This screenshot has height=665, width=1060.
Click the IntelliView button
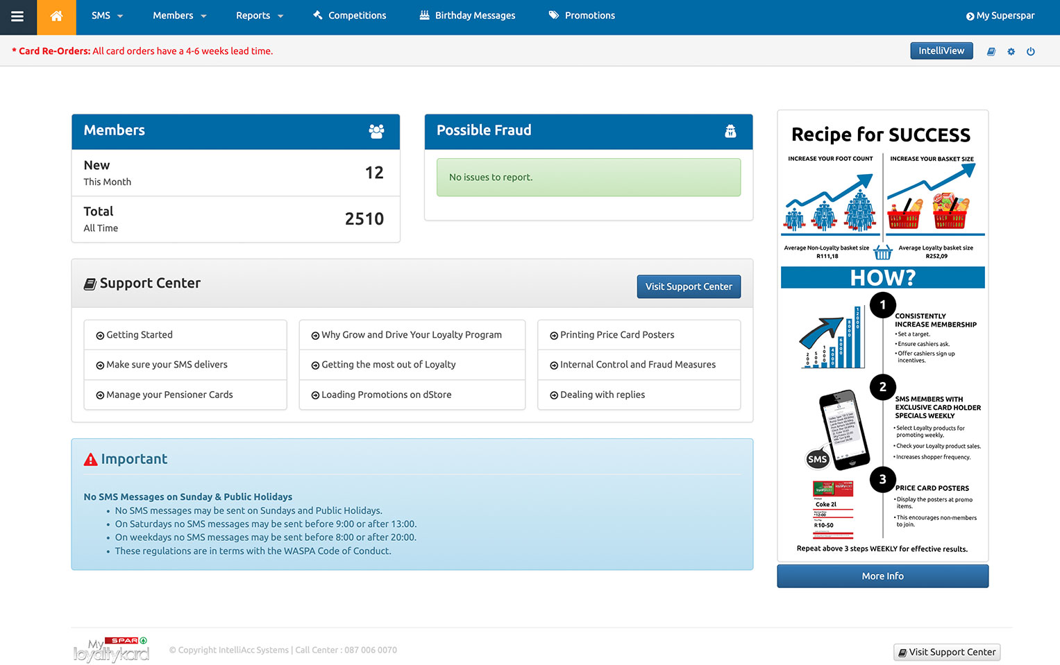(941, 51)
